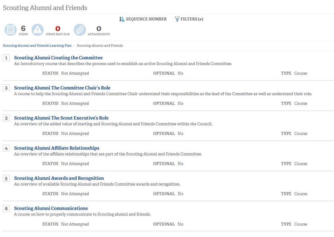Open Scouting Alumni The Scout Executive's Role
This screenshot has width=334, height=237.
61,118
